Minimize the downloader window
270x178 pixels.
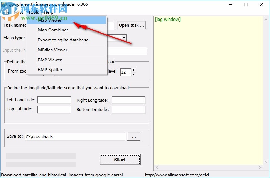[x=230, y=4]
